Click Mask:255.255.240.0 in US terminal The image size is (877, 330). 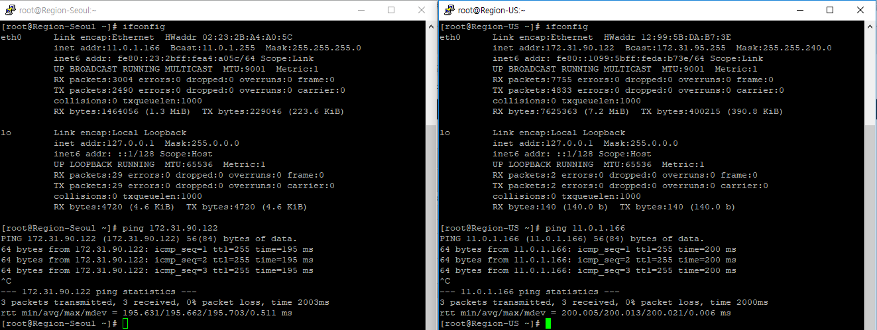tap(784, 48)
